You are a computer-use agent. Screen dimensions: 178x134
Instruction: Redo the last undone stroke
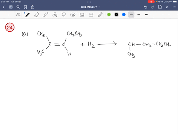pyautogui.click(x=153, y=7)
